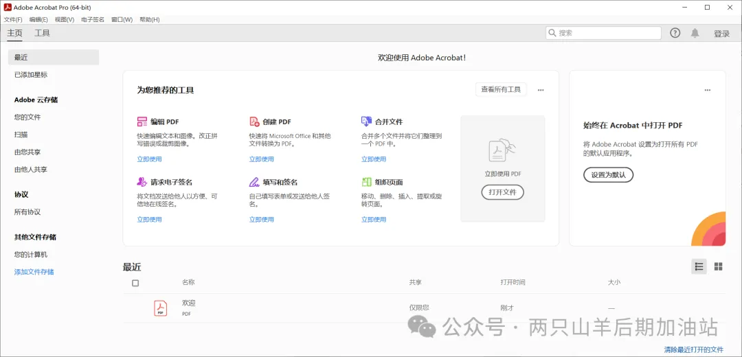Click the PDF file icon of 欢迎
Screen dimensions: 742x357
tap(160, 308)
